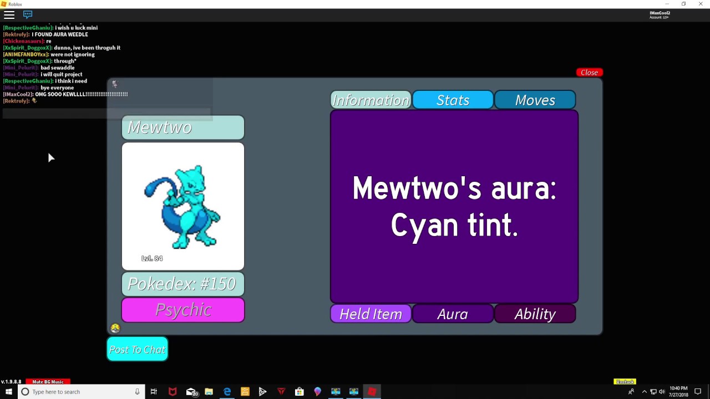Image resolution: width=710 pixels, height=399 pixels.
Task: Open the network status icon
Action: (653, 392)
